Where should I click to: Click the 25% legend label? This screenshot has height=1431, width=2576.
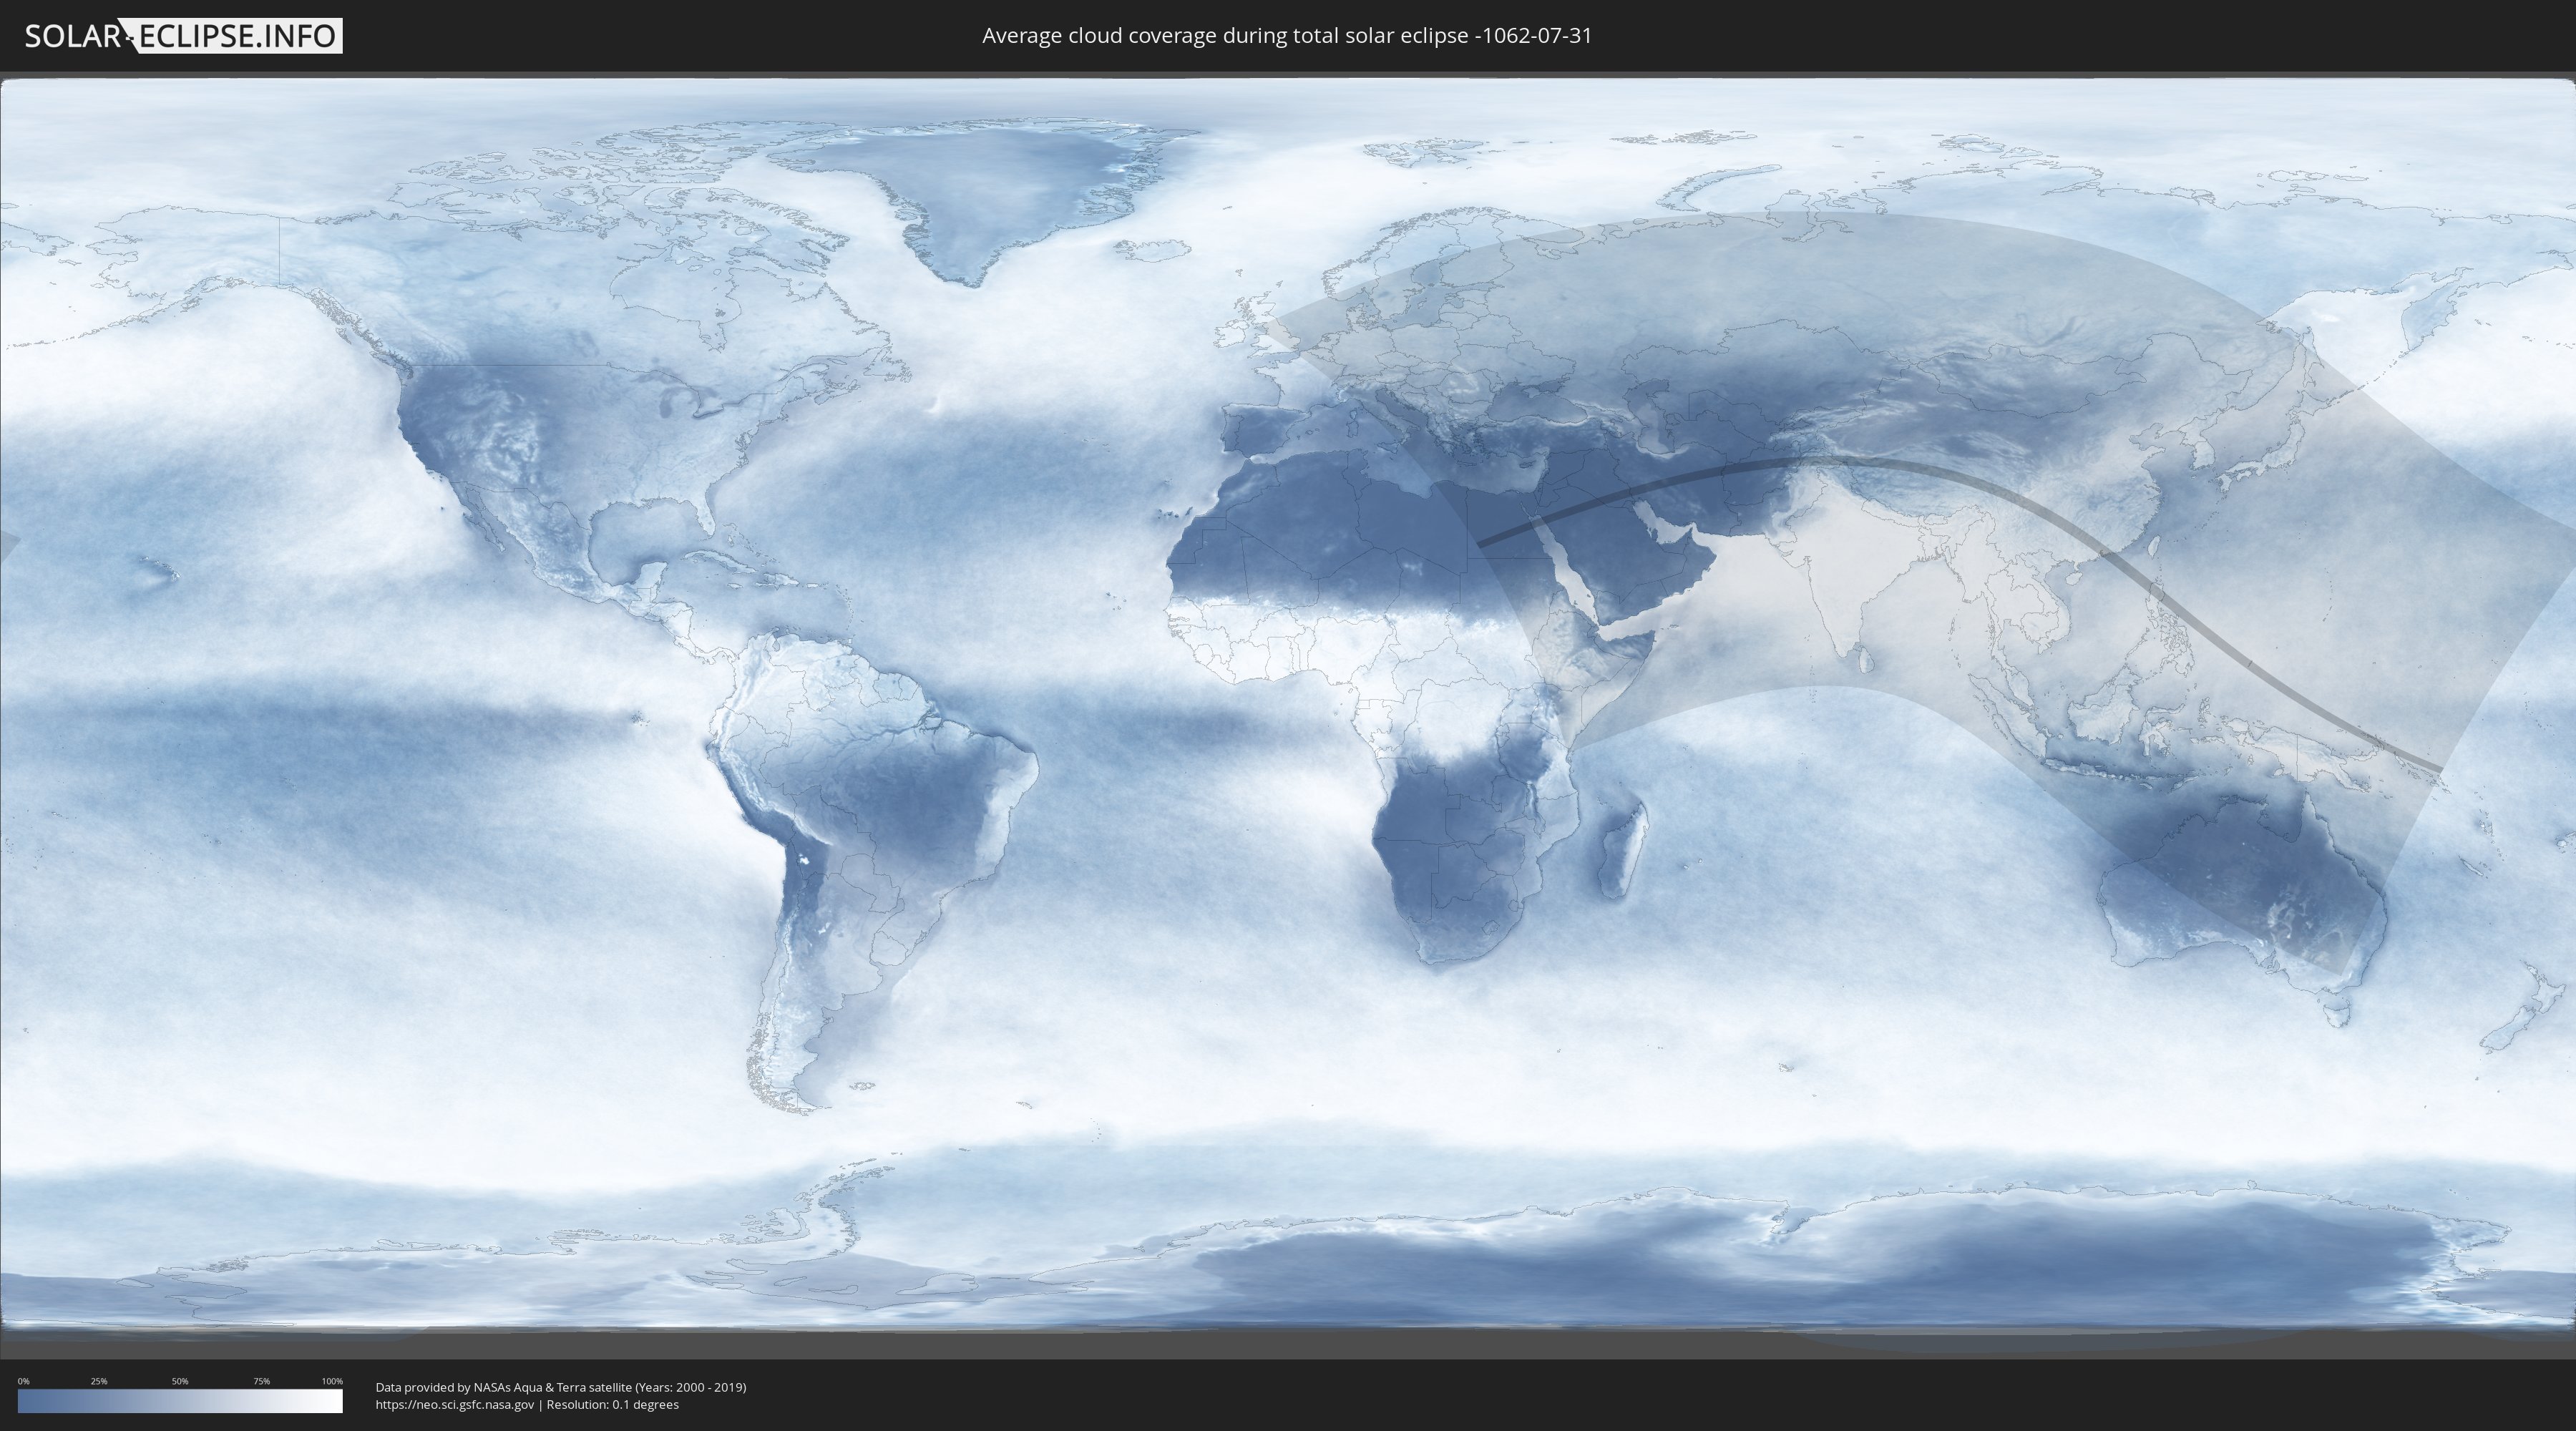(99, 1381)
